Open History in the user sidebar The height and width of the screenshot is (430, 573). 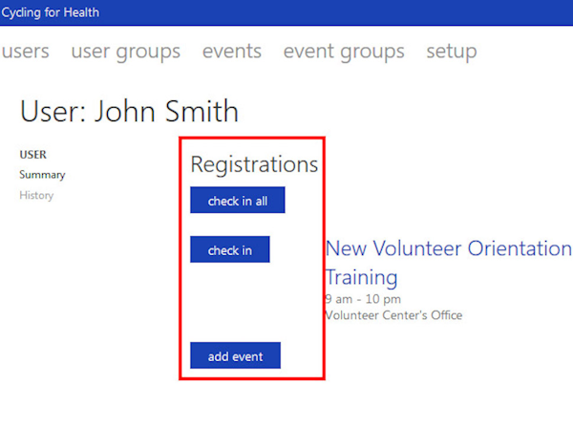point(36,196)
